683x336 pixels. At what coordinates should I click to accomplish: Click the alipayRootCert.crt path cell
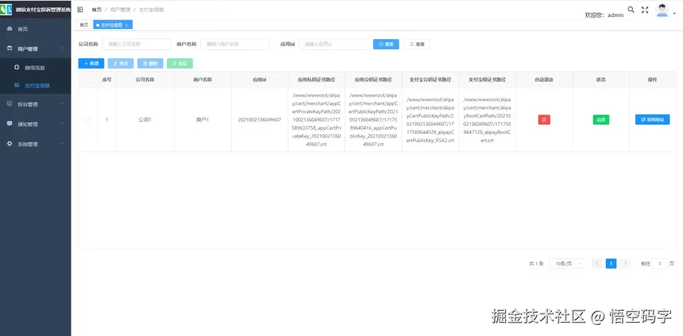point(487,120)
